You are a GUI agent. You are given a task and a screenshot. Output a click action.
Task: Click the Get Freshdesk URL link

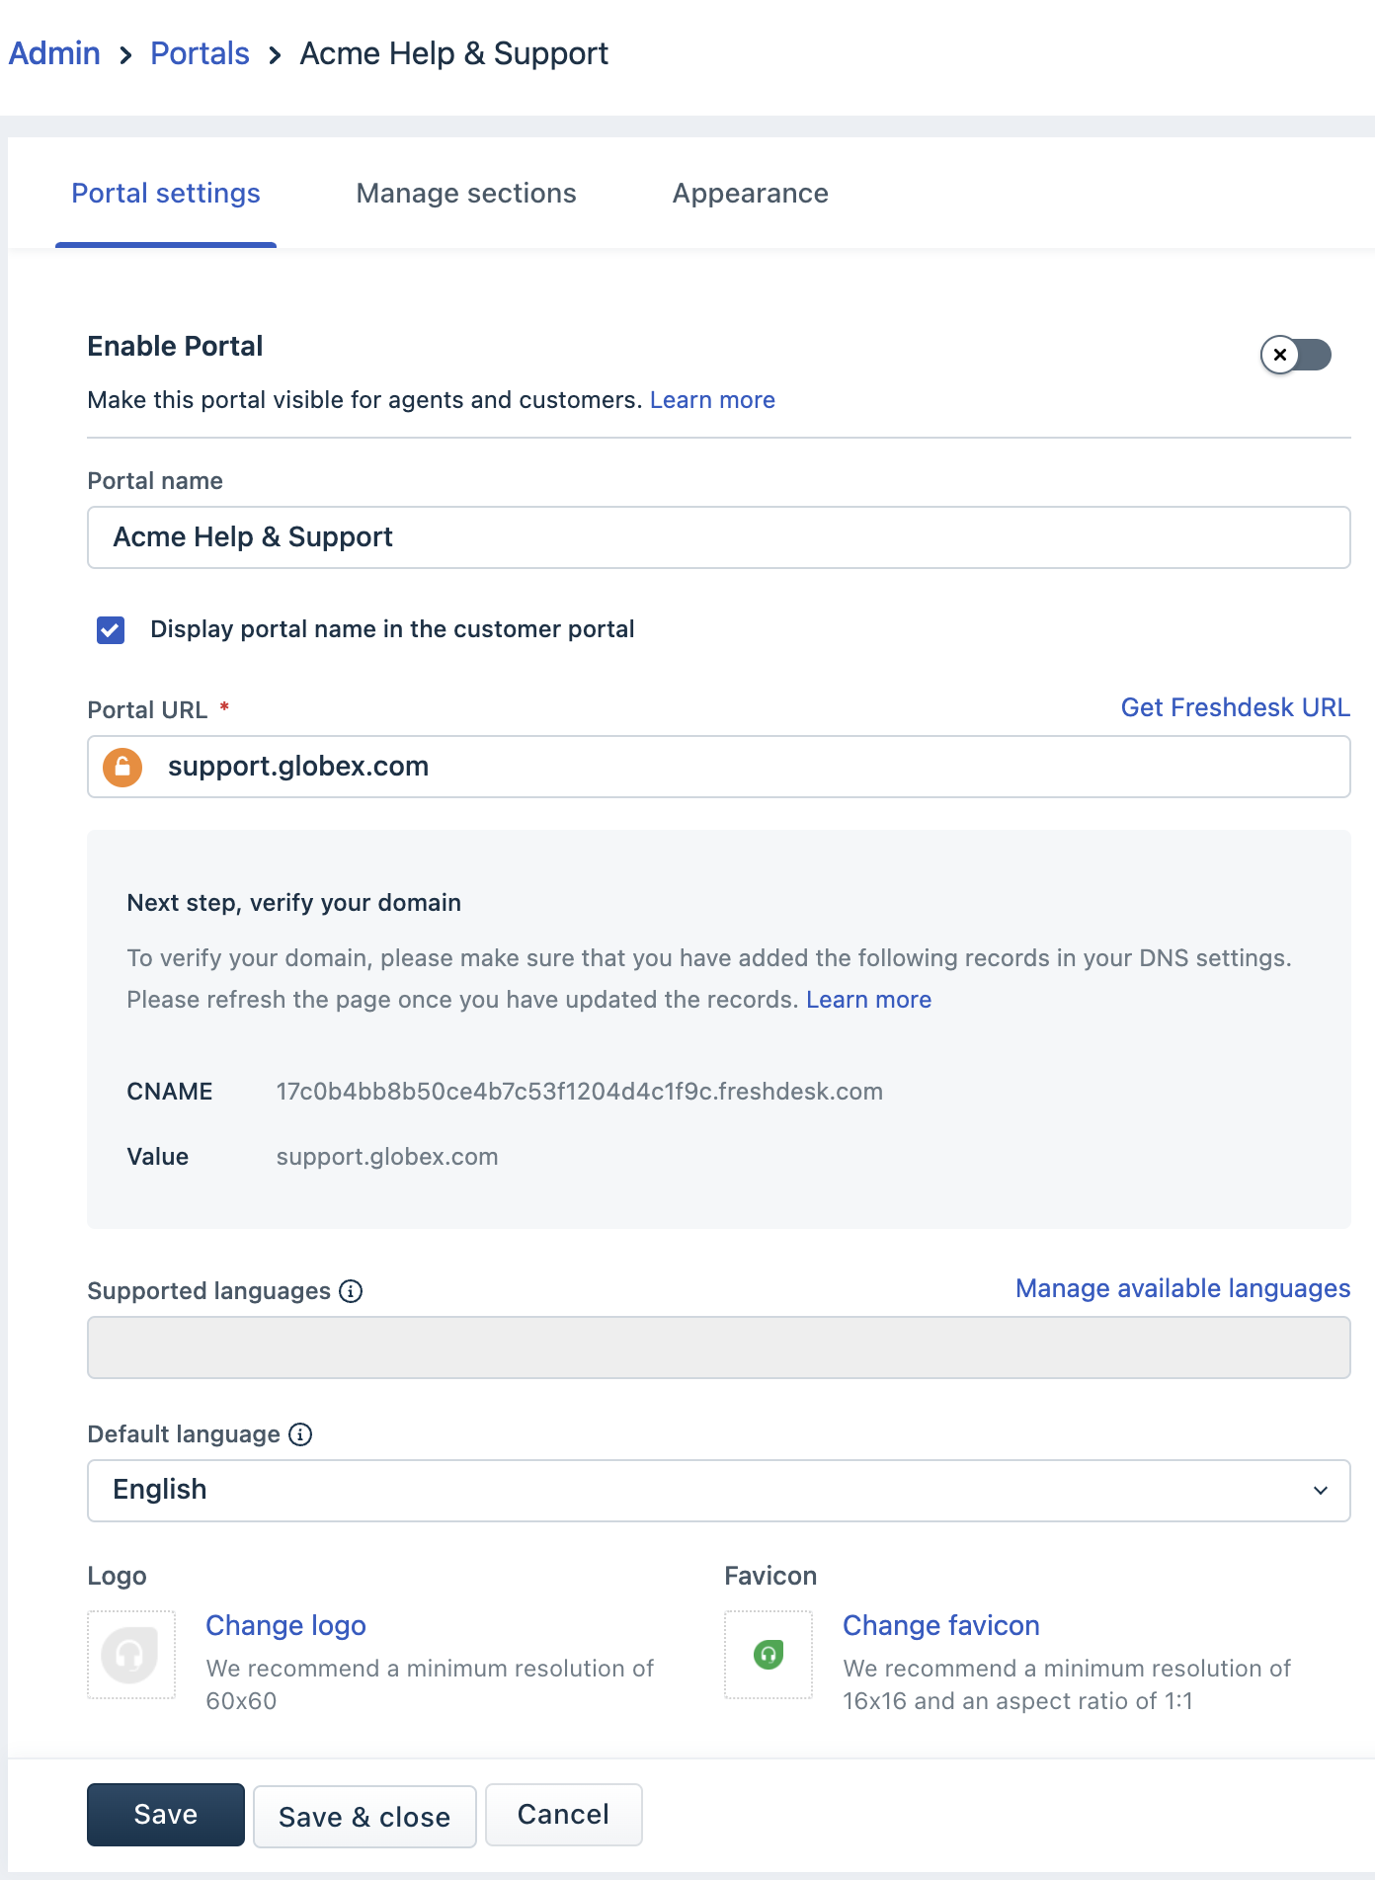click(x=1235, y=707)
